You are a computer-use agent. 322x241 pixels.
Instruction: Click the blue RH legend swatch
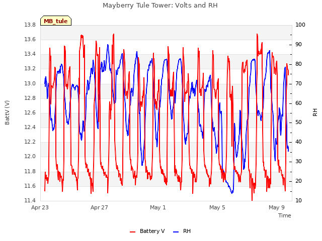point(176,232)
